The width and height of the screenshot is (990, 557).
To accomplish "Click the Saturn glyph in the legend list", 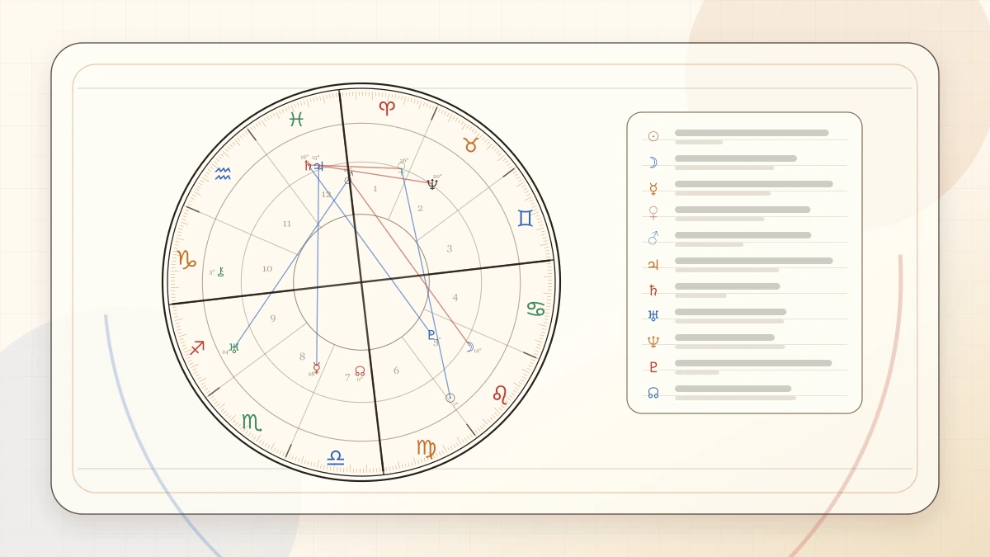I will pos(653,290).
